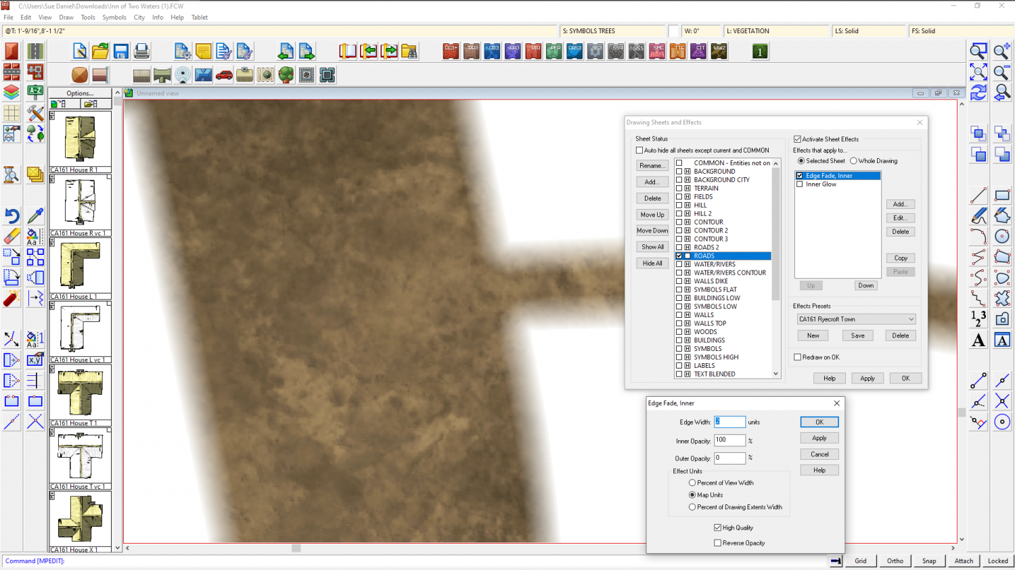The height and width of the screenshot is (570, 1015).
Task: Toggle Redraw on OK checkbox
Action: 797,357
